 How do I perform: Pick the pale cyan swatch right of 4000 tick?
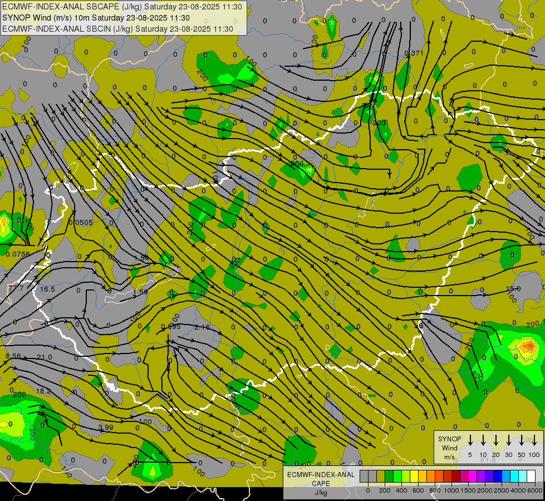[522, 476]
